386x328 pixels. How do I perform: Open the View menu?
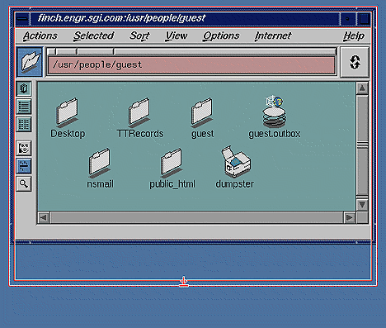click(177, 36)
